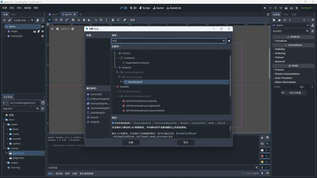Image resolution: width=317 pixels, height=178 pixels.
Task: Select the Rotate Mode tool
Action: pos(61,20)
